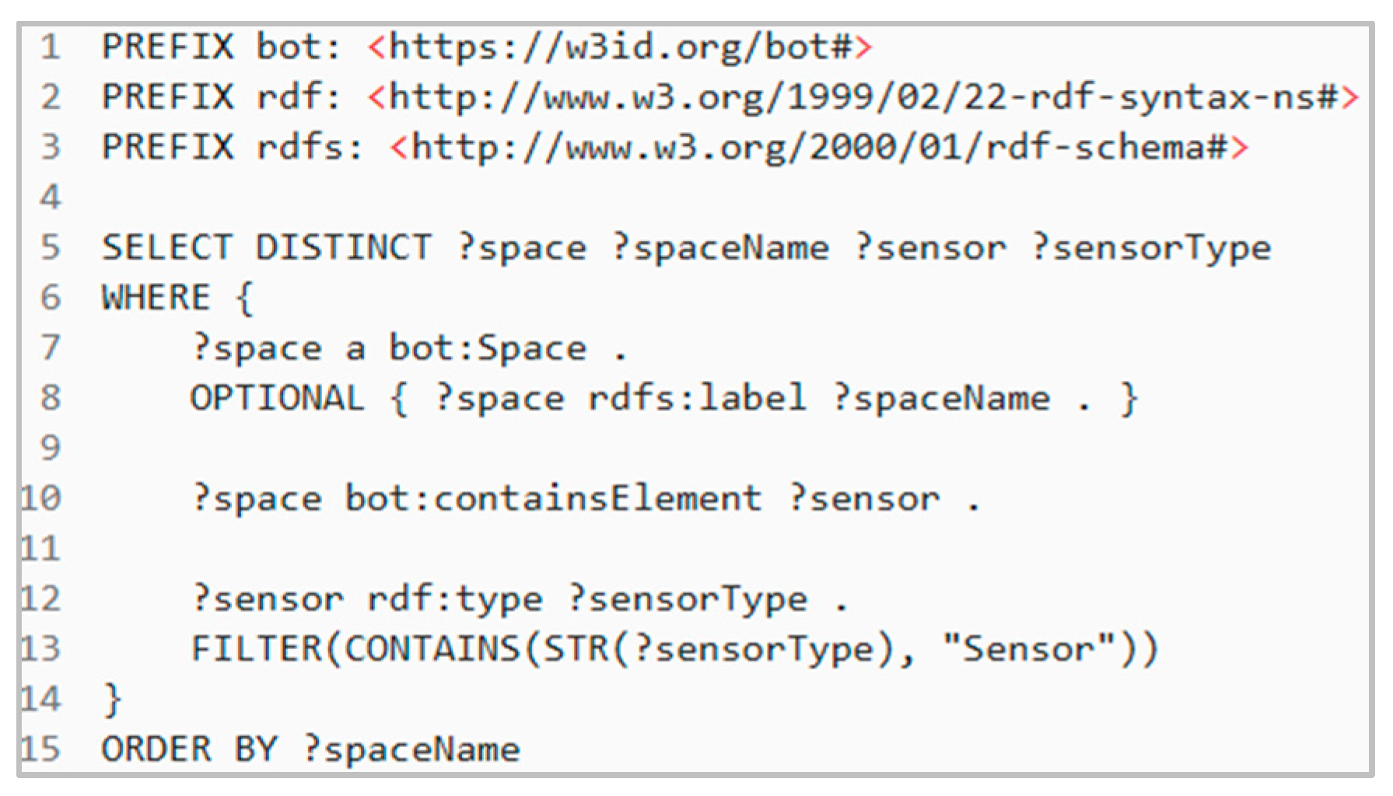Click rdfs:label inside the OPTIONAL block

[698, 398]
